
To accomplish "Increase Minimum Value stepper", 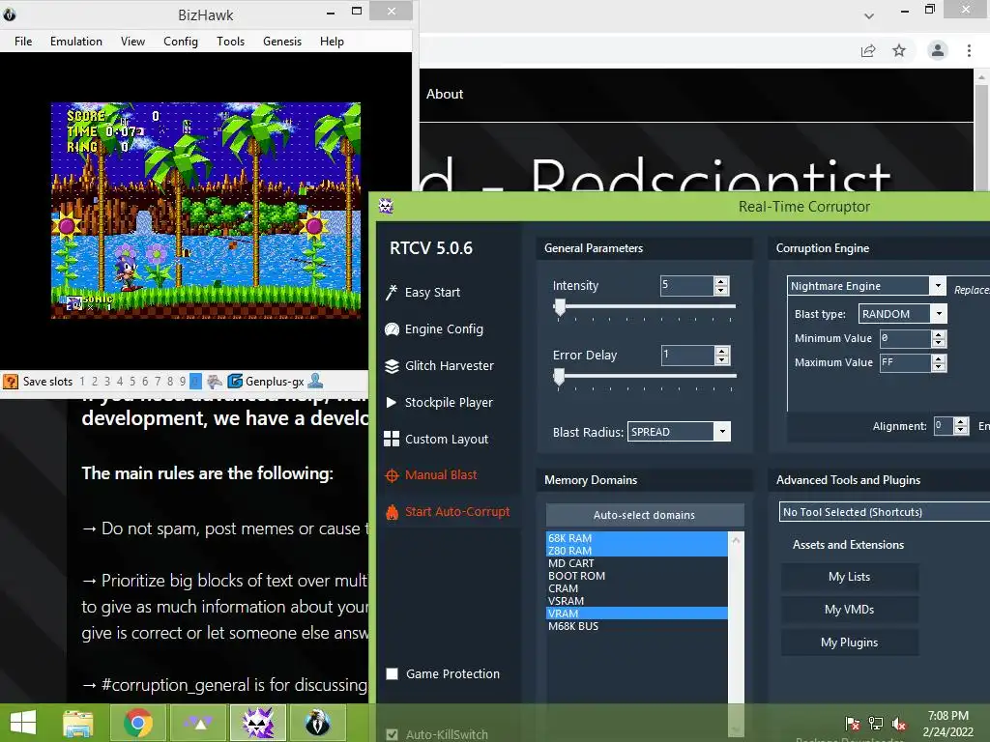I will [x=939, y=334].
